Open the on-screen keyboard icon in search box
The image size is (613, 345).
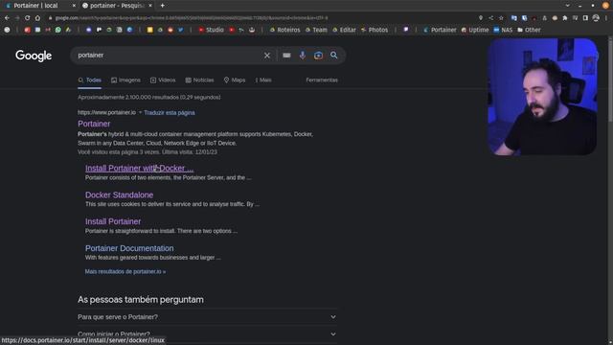(286, 56)
